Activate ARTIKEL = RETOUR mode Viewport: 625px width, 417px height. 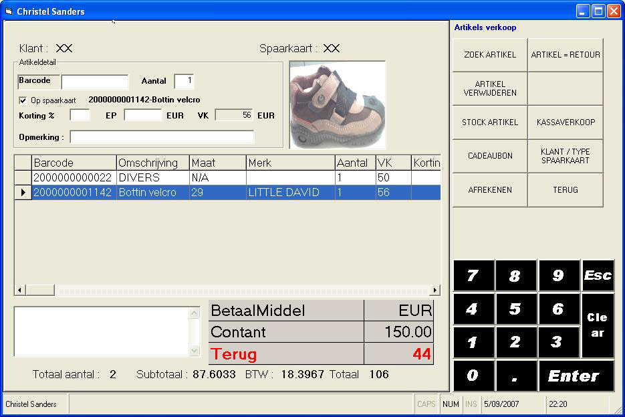(x=567, y=54)
